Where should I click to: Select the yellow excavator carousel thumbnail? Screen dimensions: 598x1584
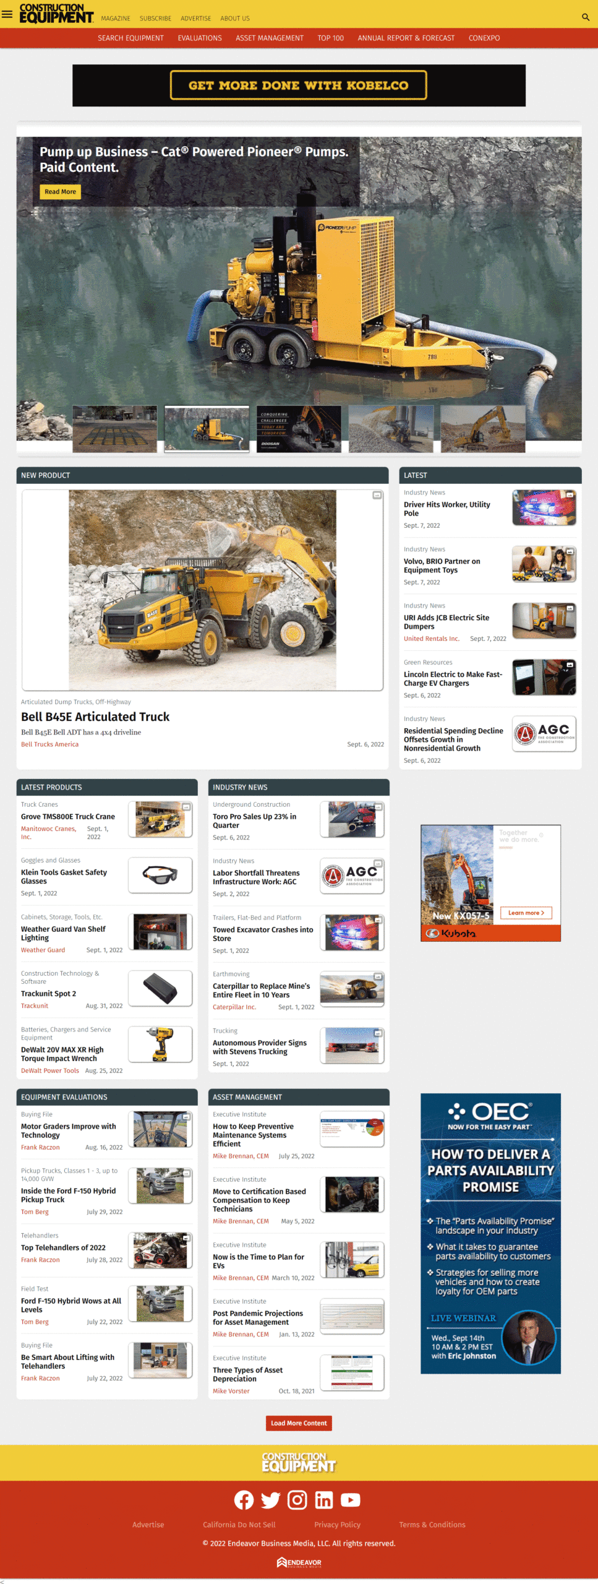click(x=483, y=429)
